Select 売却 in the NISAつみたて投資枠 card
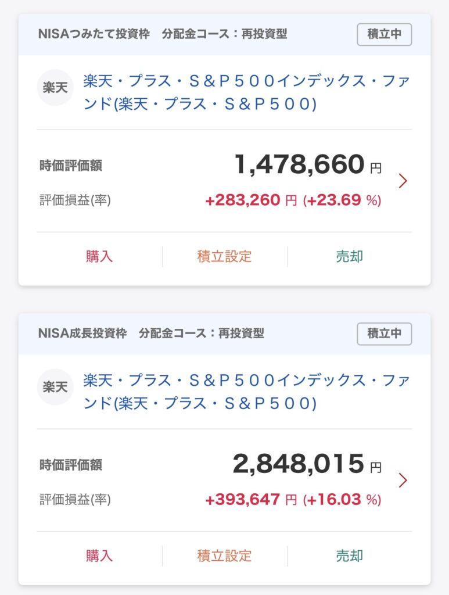The width and height of the screenshot is (449, 595). (349, 256)
